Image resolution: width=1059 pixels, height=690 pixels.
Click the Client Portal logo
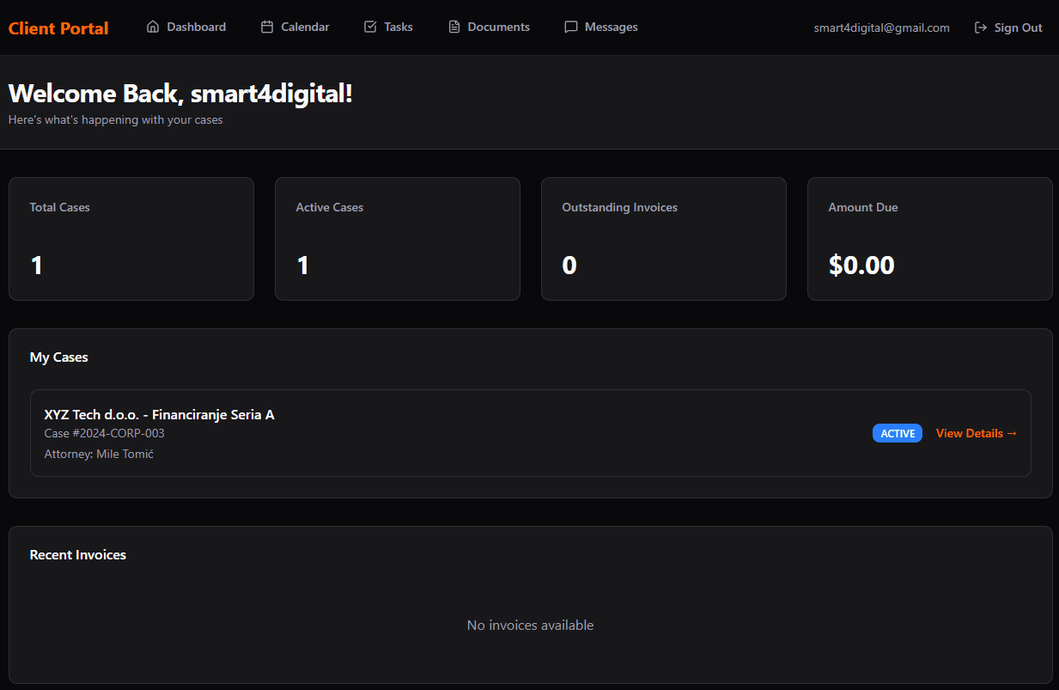point(58,27)
